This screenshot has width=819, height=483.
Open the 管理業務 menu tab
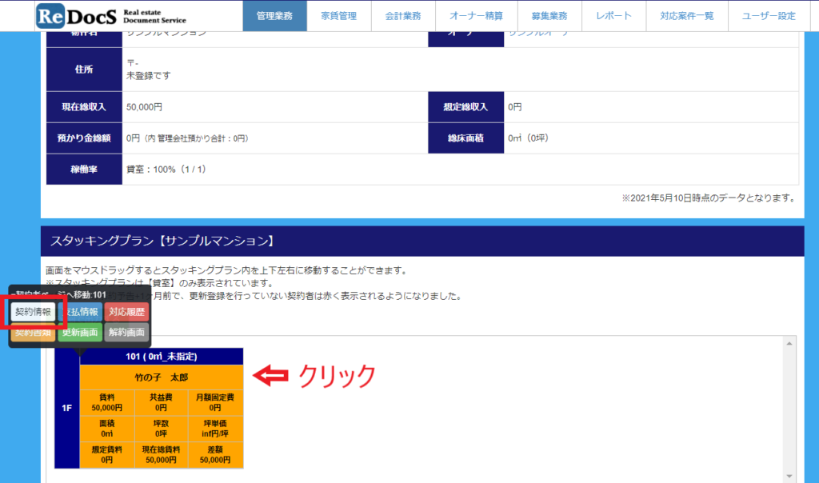274,16
